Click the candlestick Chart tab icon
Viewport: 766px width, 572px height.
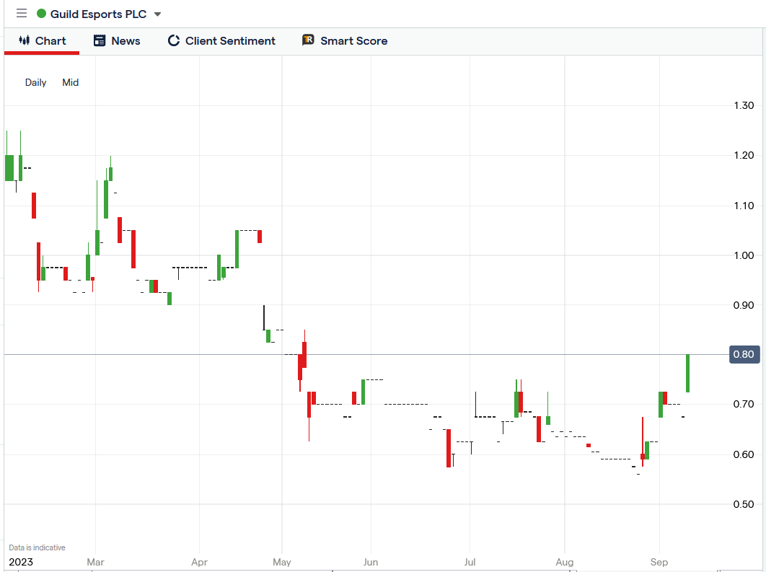pos(25,40)
